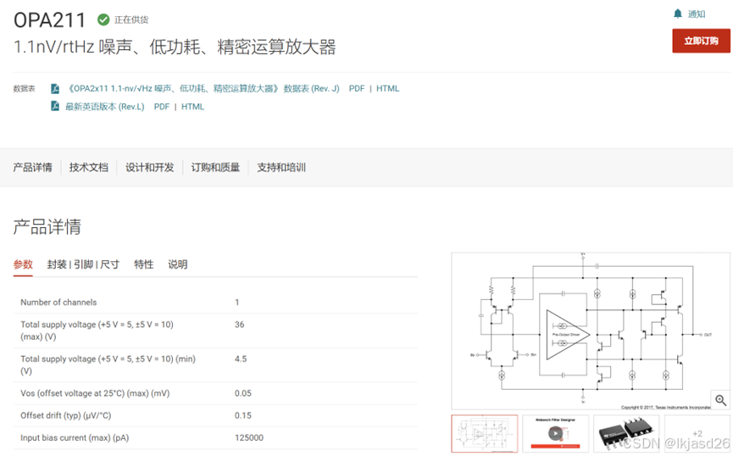Select the chip package photo thumbnail
Image resolution: width=733 pixels, height=456 pixels.
626,433
